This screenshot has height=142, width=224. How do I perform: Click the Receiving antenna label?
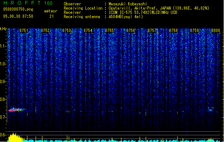click(82, 17)
